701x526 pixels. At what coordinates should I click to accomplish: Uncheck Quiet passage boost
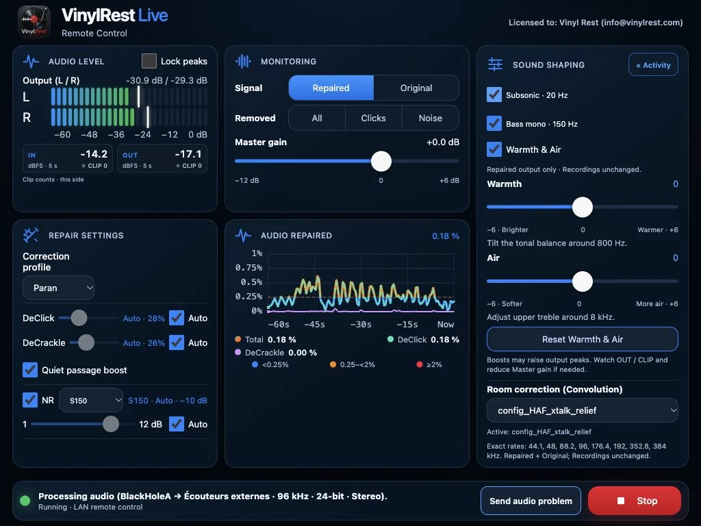click(30, 369)
